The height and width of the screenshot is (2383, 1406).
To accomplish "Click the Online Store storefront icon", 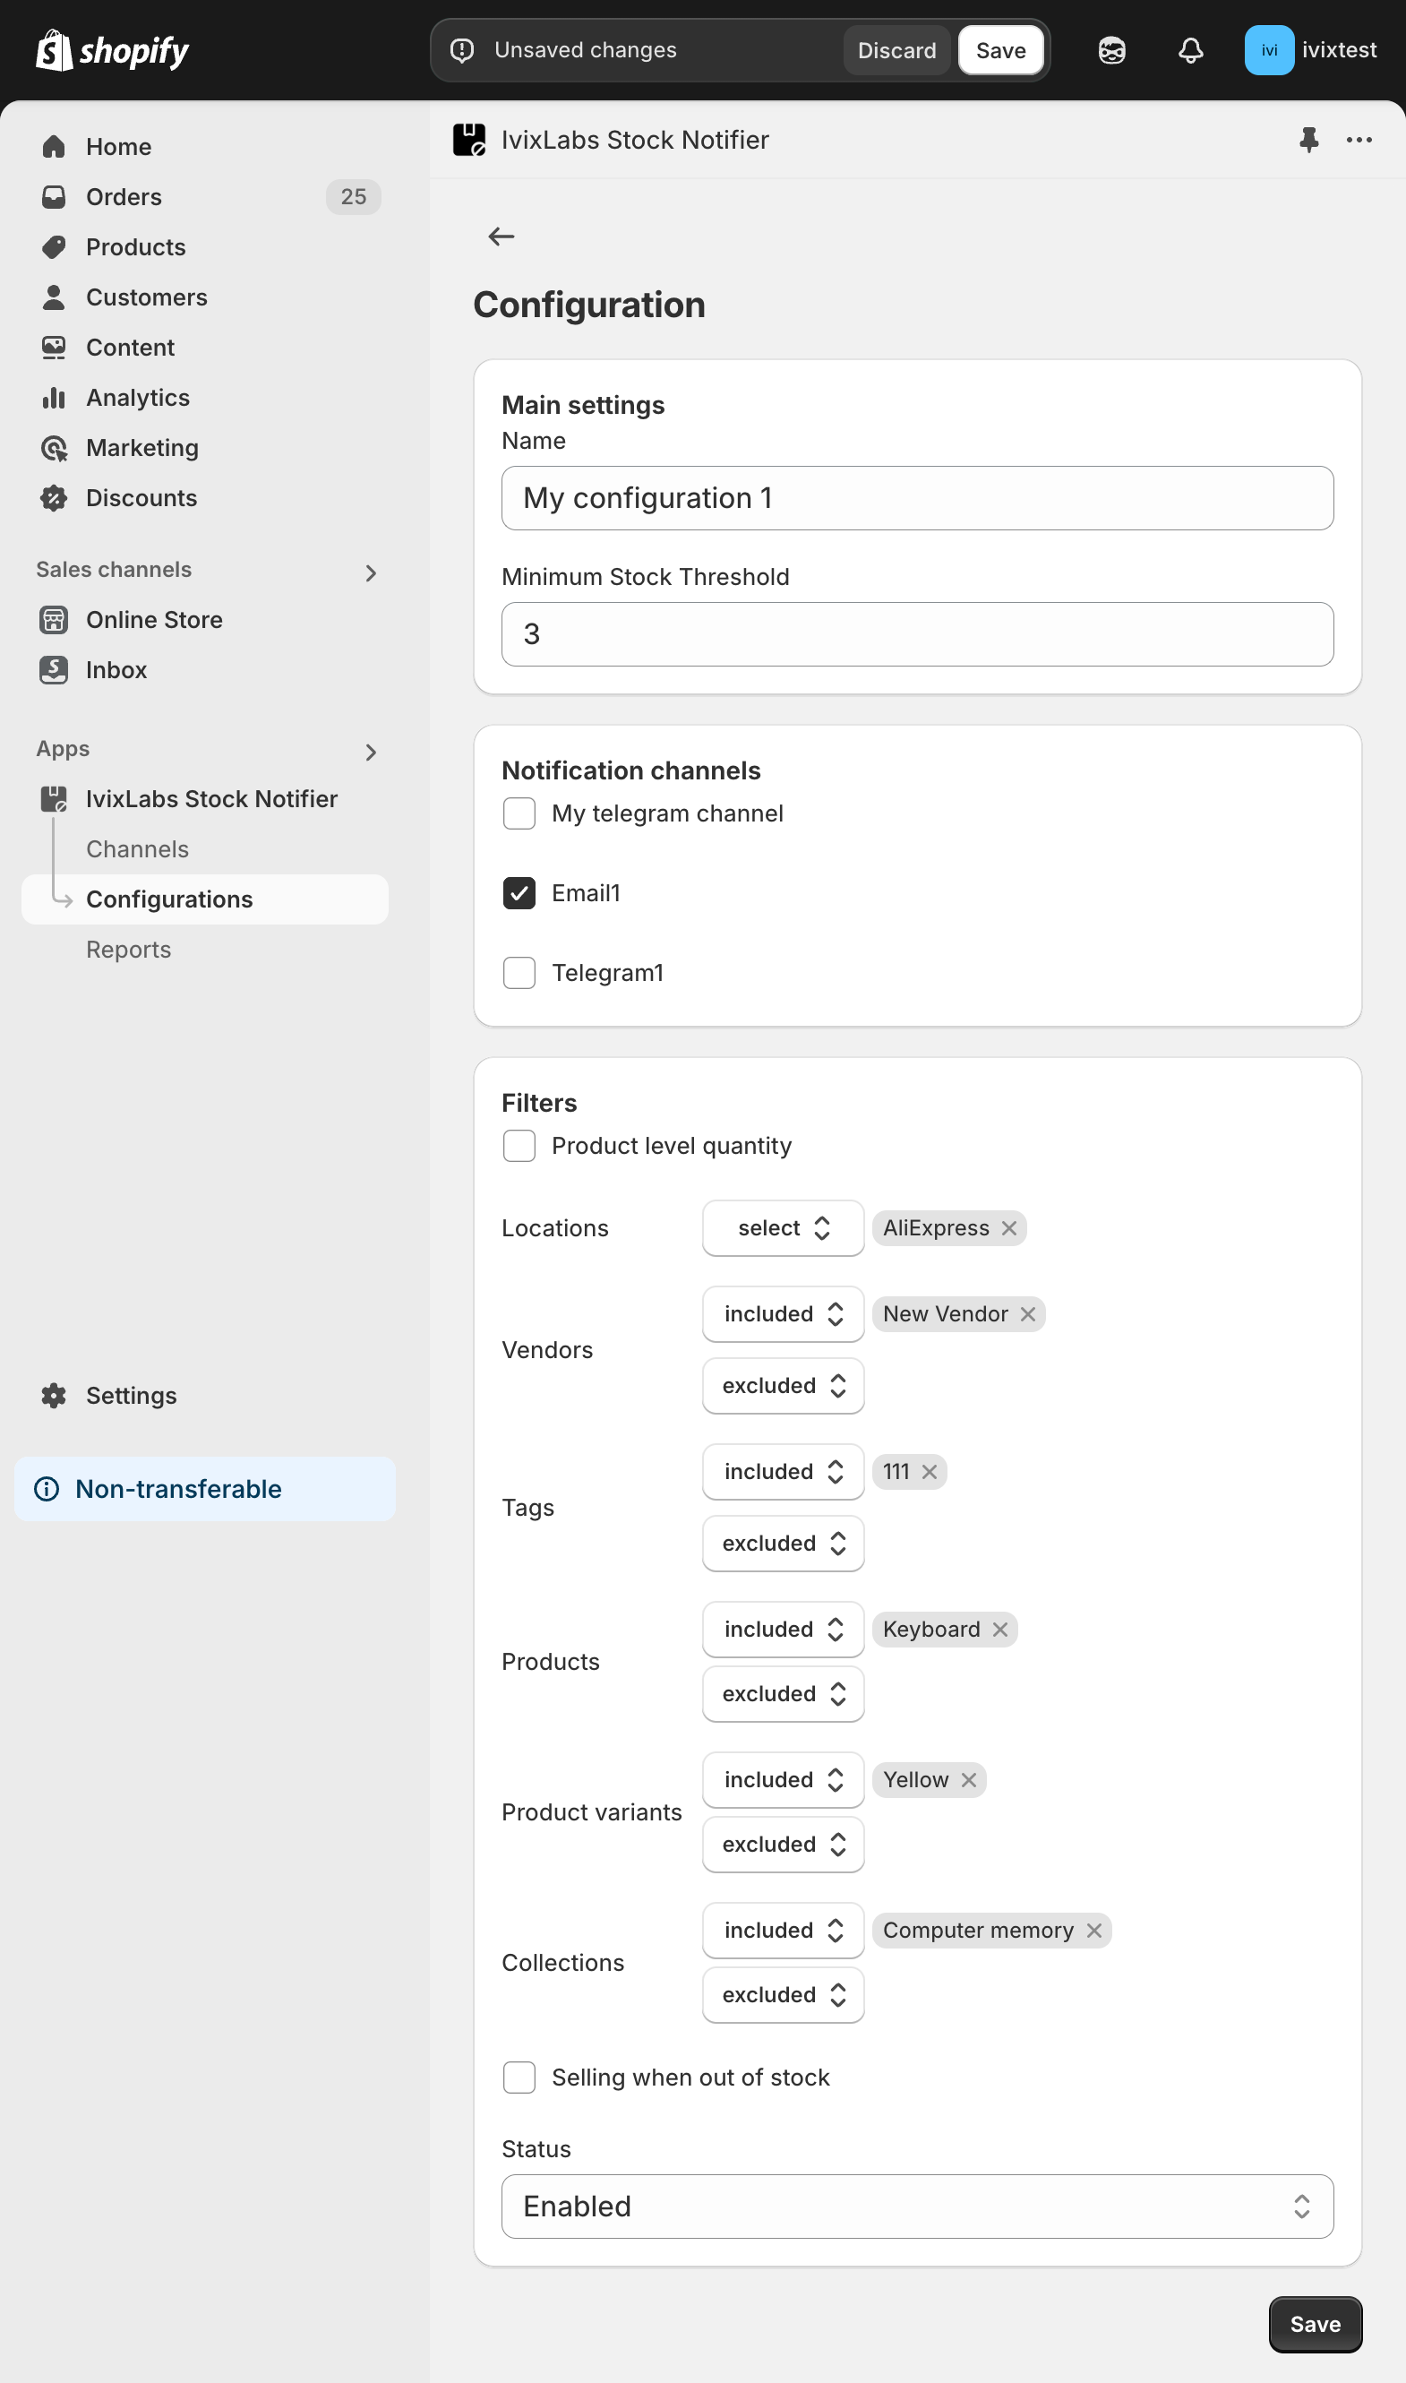I will click(54, 620).
